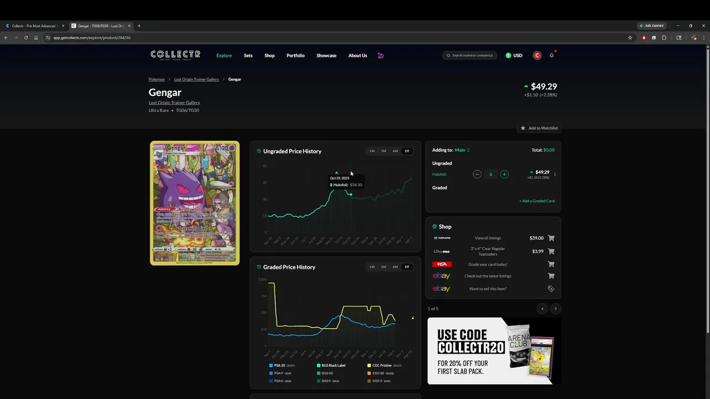
Task: Click the browser reload button
Action: (x=26, y=38)
